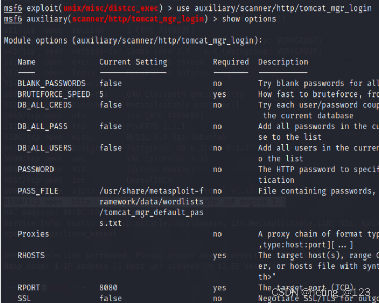
Task: Click 'The target host(s), range' description
Action: point(314,255)
